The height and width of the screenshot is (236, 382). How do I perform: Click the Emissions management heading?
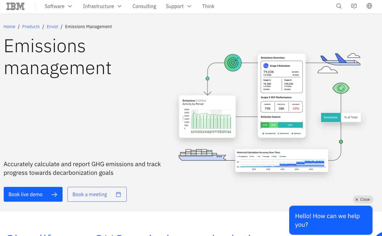click(58, 57)
